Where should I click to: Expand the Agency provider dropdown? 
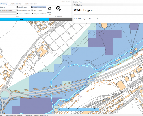[16, 7]
